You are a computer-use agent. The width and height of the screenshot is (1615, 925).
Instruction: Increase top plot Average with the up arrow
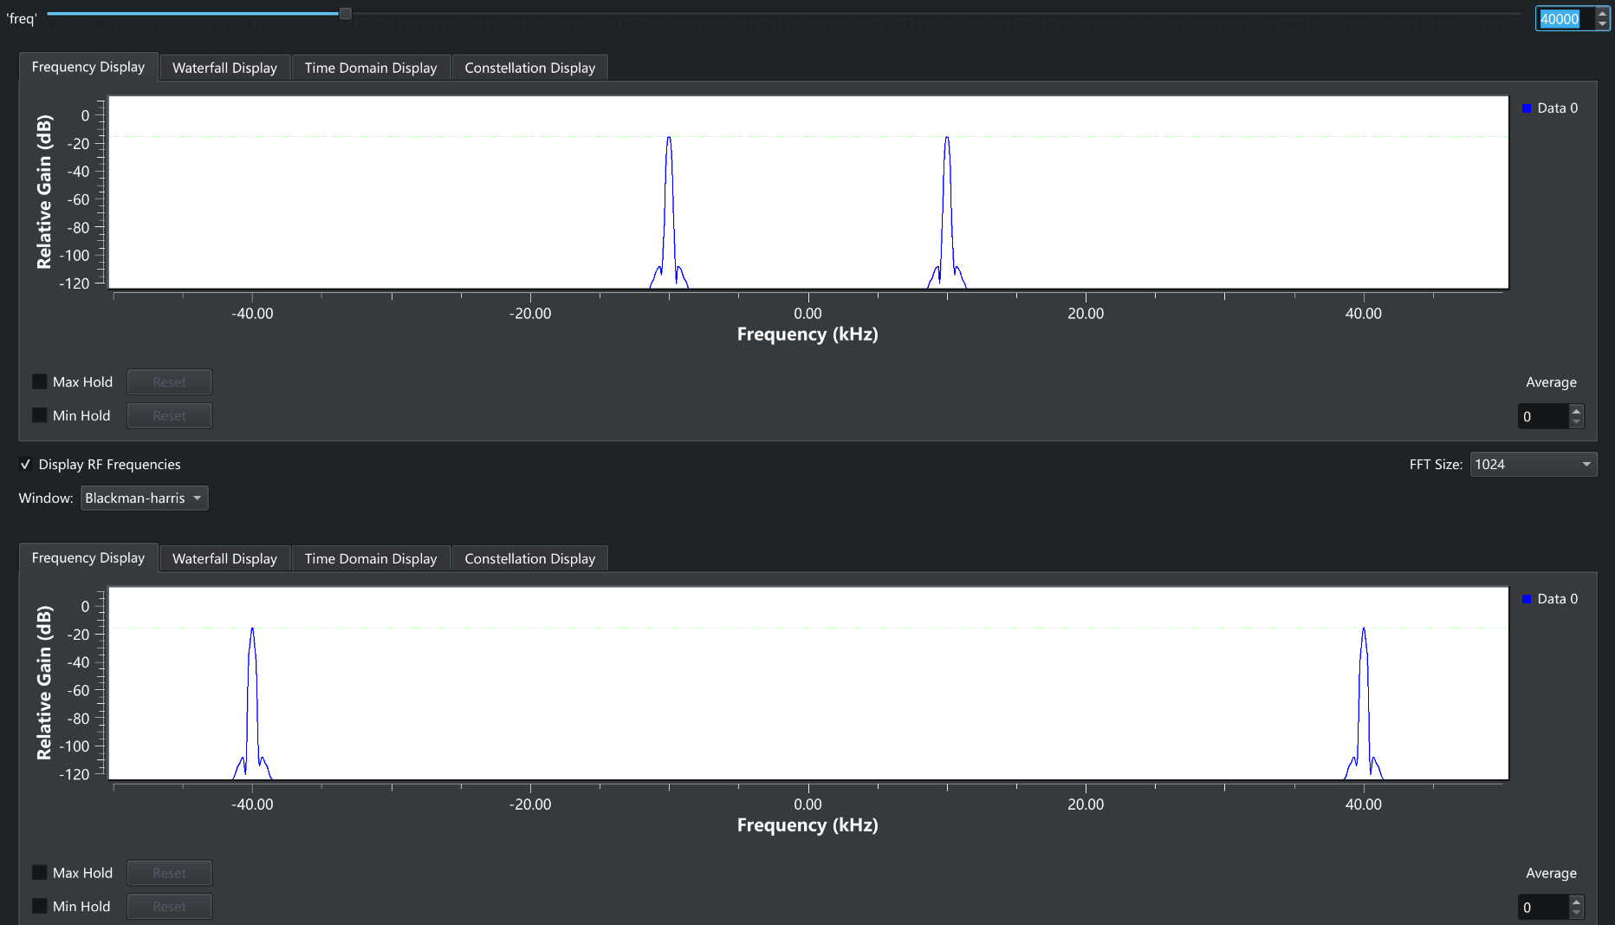[1576, 411]
